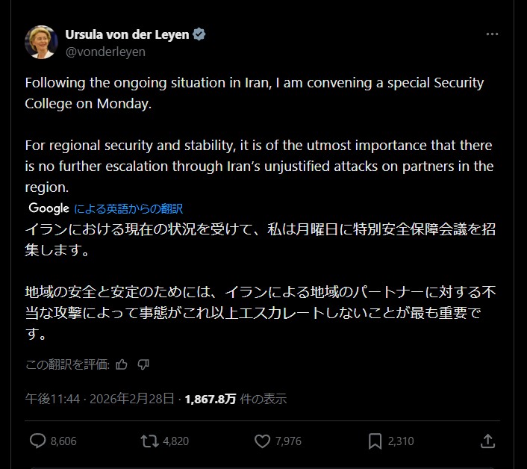527x469 pixels.
Task: Rate the translation with thumbs up
Action: tap(122, 364)
